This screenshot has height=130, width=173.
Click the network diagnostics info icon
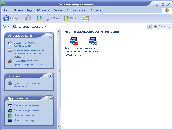pos(10,83)
